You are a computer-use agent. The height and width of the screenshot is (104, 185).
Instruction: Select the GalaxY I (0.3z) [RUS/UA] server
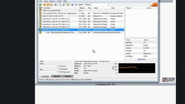(x=82, y=10)
